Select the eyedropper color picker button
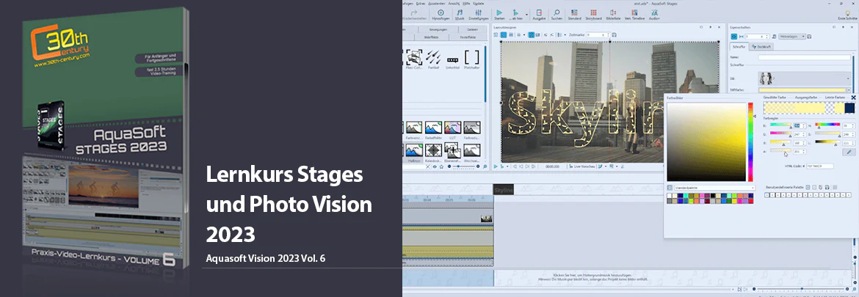This screenshot has width=859, height=297. click(x=849, y=152)
